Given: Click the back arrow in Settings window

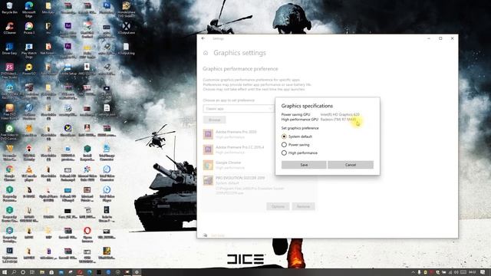Looking at the screenshot, I should 203,38.
